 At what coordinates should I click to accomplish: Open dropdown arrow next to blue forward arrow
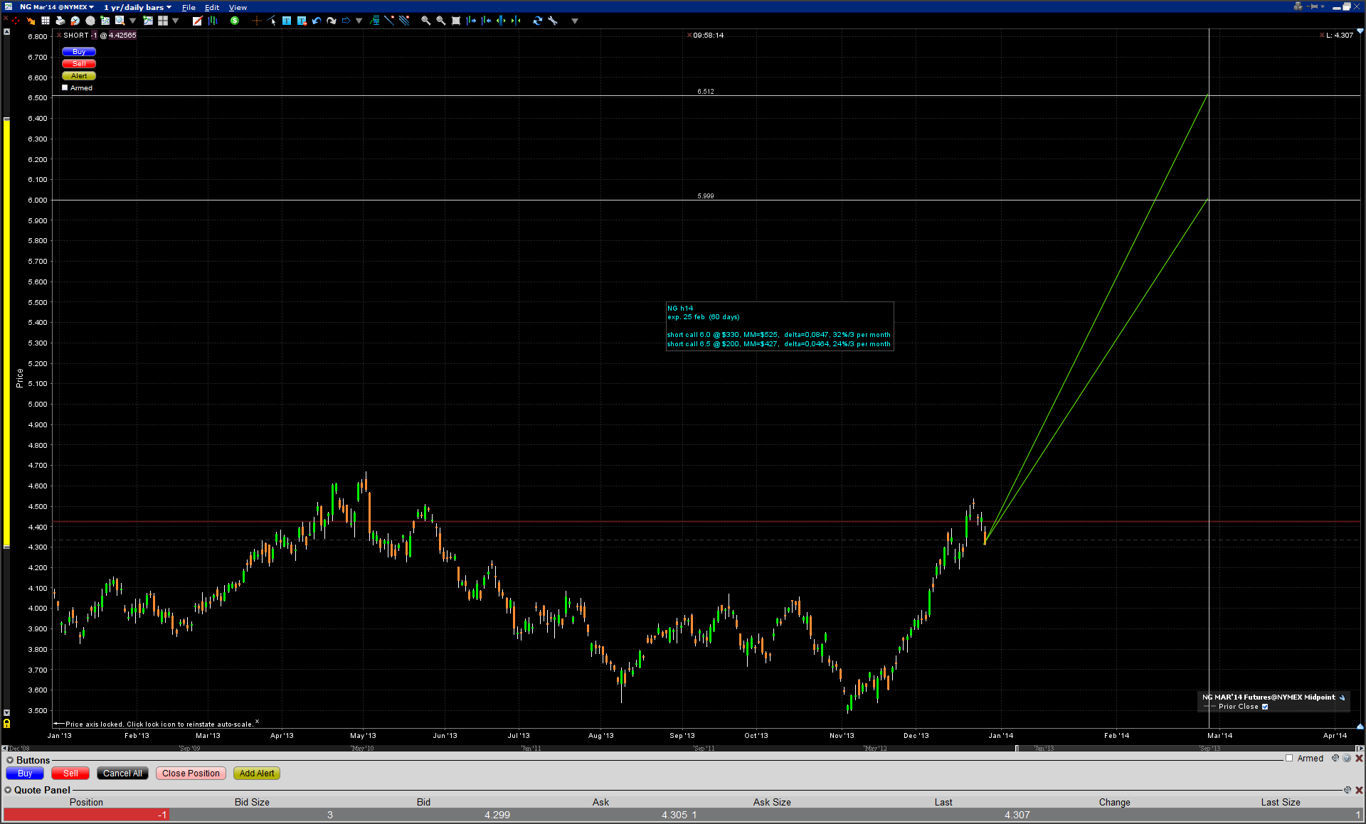359,21
